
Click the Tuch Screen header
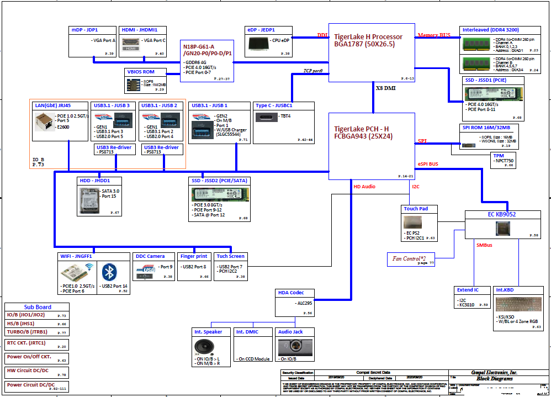[231, 256]
